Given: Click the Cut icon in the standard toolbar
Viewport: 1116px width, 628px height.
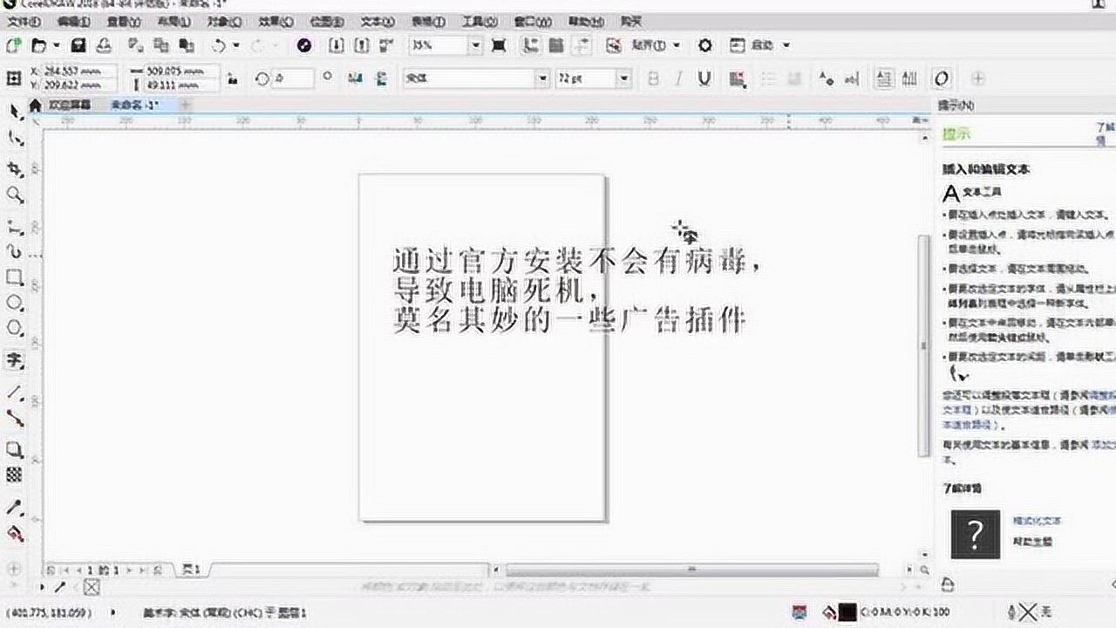Looking at the screenshot, I should [x=134, y=44].
